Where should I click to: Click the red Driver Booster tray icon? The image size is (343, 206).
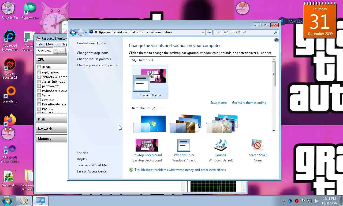pyautogui.click(x=297, y=201)
